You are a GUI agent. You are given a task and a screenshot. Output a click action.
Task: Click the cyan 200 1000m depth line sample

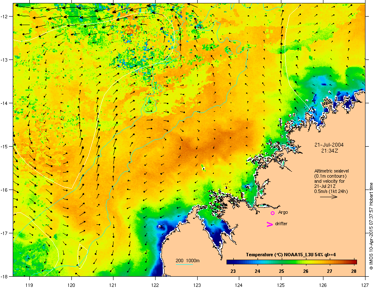click(x=184, y=264)
